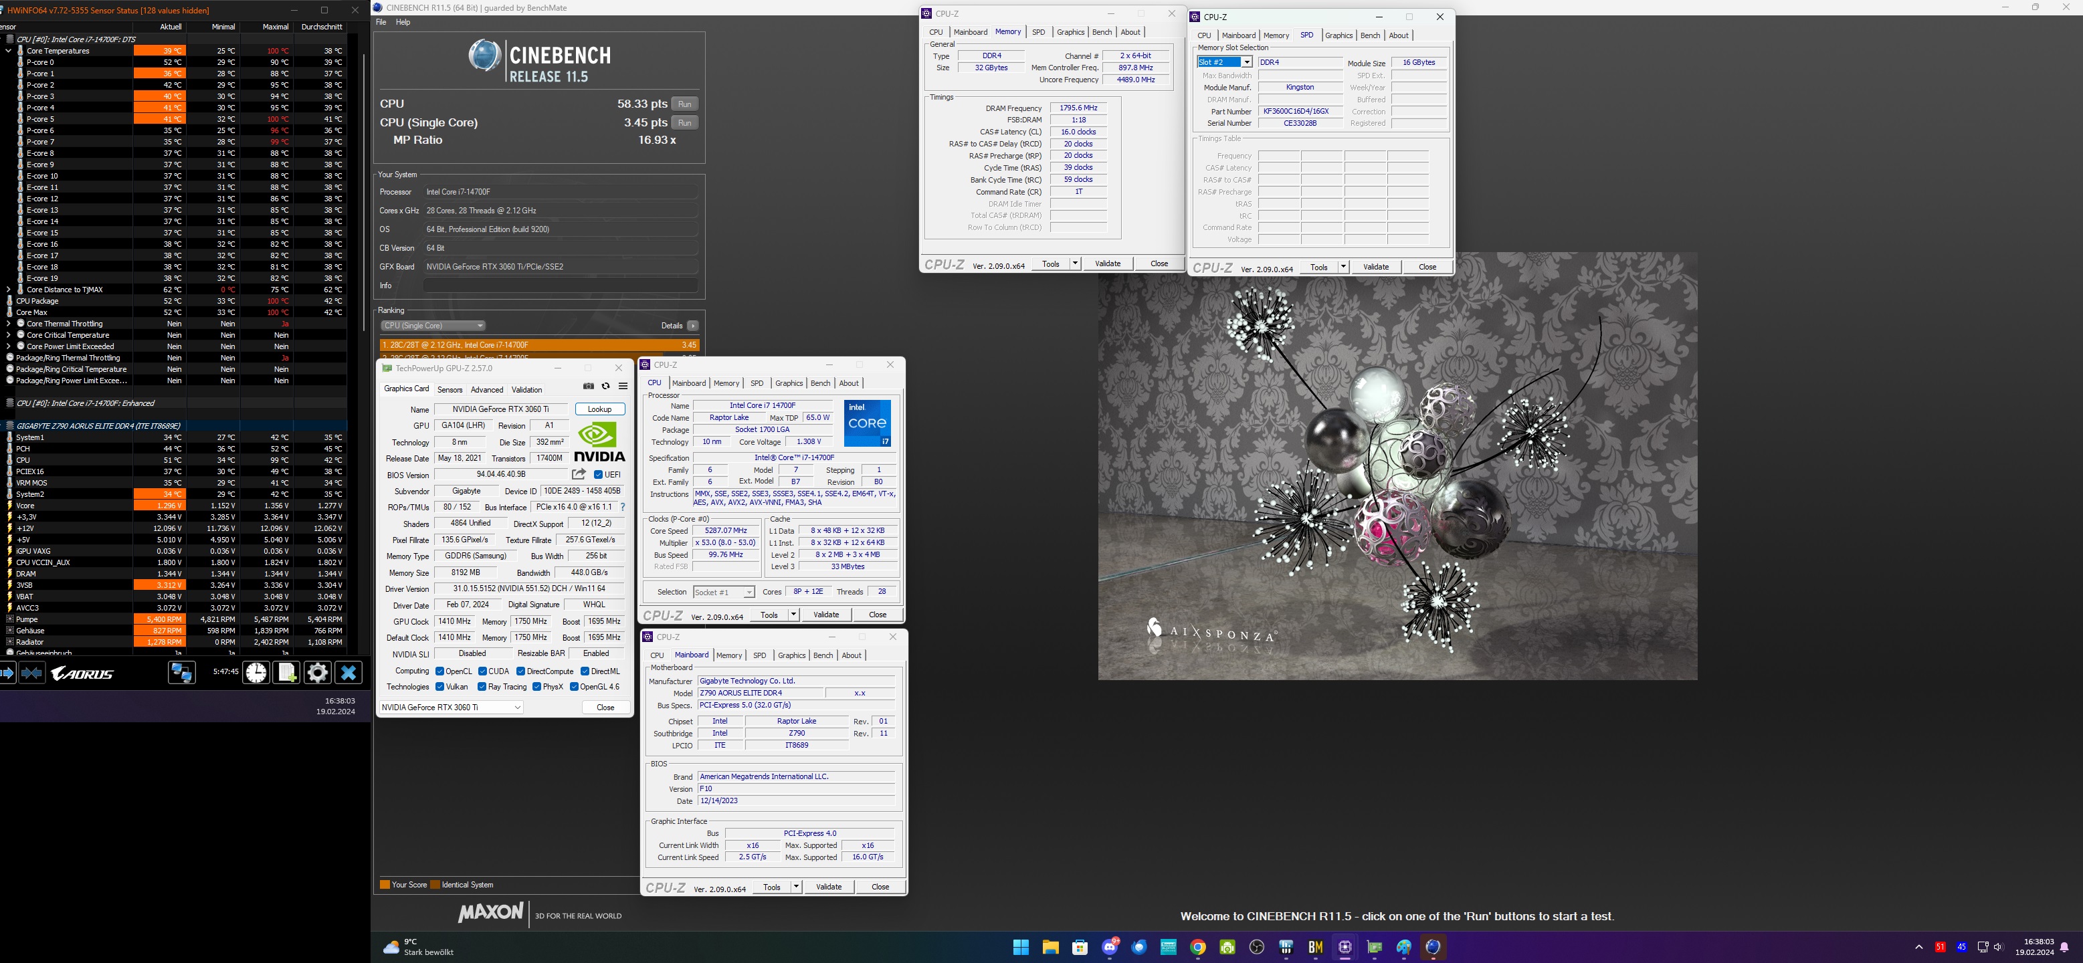2083x963 pixels.
Task: Open Thunderbird from the taskbar
Action: [x=1138, y=947]
